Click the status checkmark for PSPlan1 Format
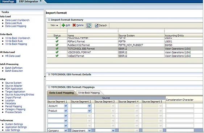This screenshot has width=204, height=133. coord(57,41)
